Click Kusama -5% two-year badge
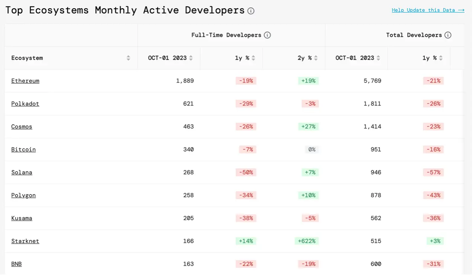 coord(310,218)
